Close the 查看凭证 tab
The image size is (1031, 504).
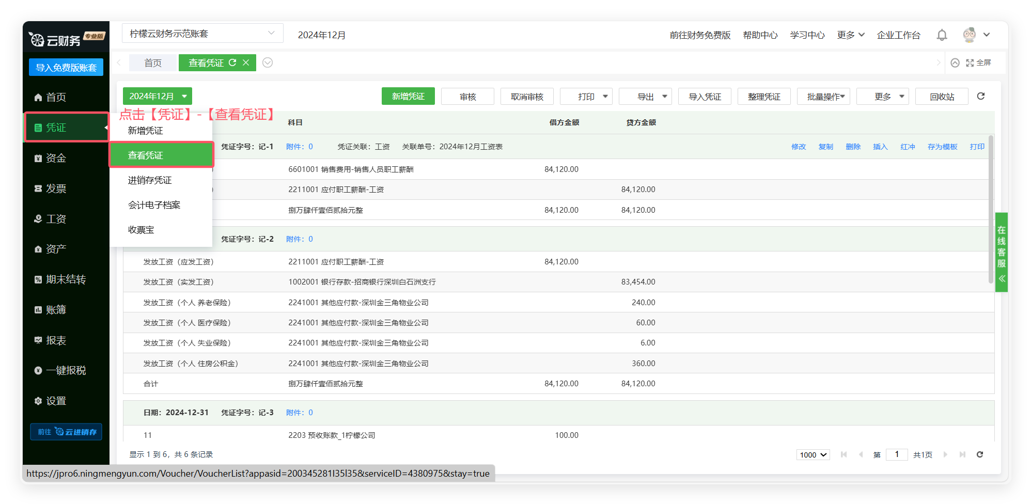point(246,62)
